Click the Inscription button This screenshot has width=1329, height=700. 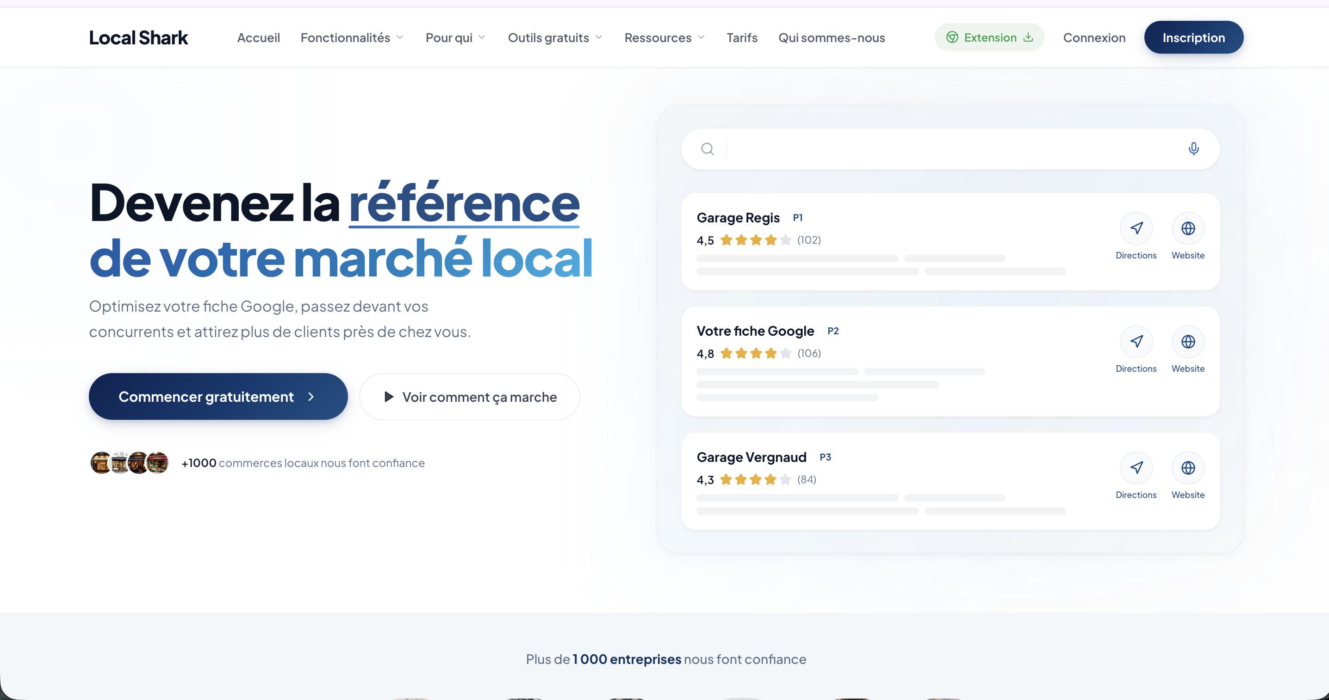click(1193, 37)
